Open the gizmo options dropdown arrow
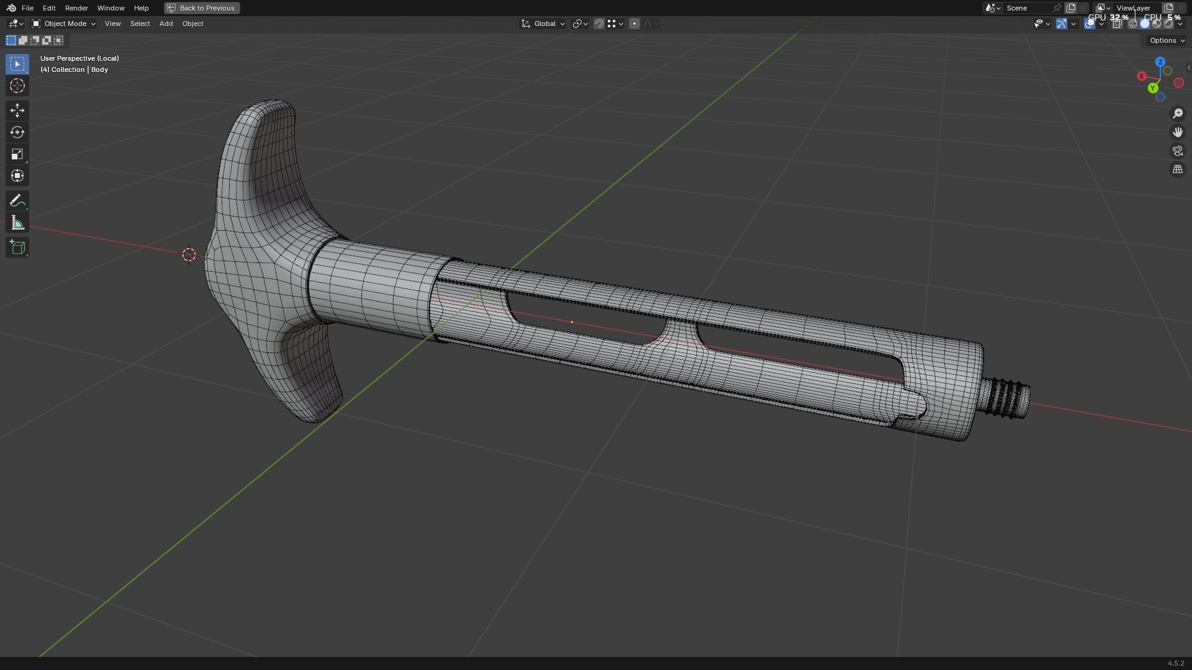Image resolution: width=1192 pixels, height=670 pixels. point(1073,24)
